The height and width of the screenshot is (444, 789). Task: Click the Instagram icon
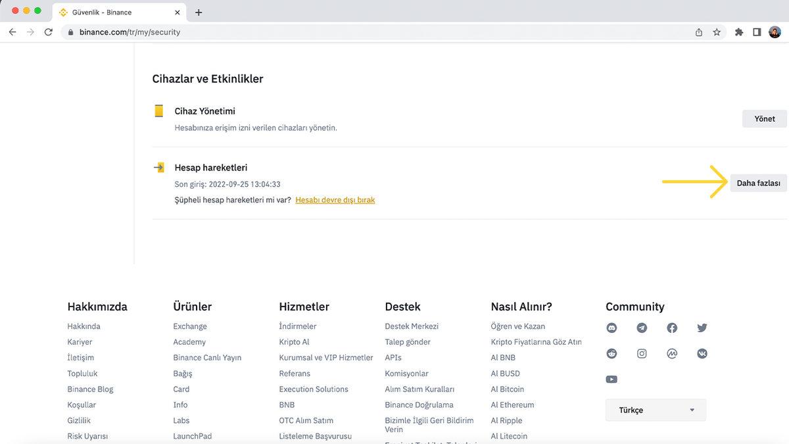642,353
